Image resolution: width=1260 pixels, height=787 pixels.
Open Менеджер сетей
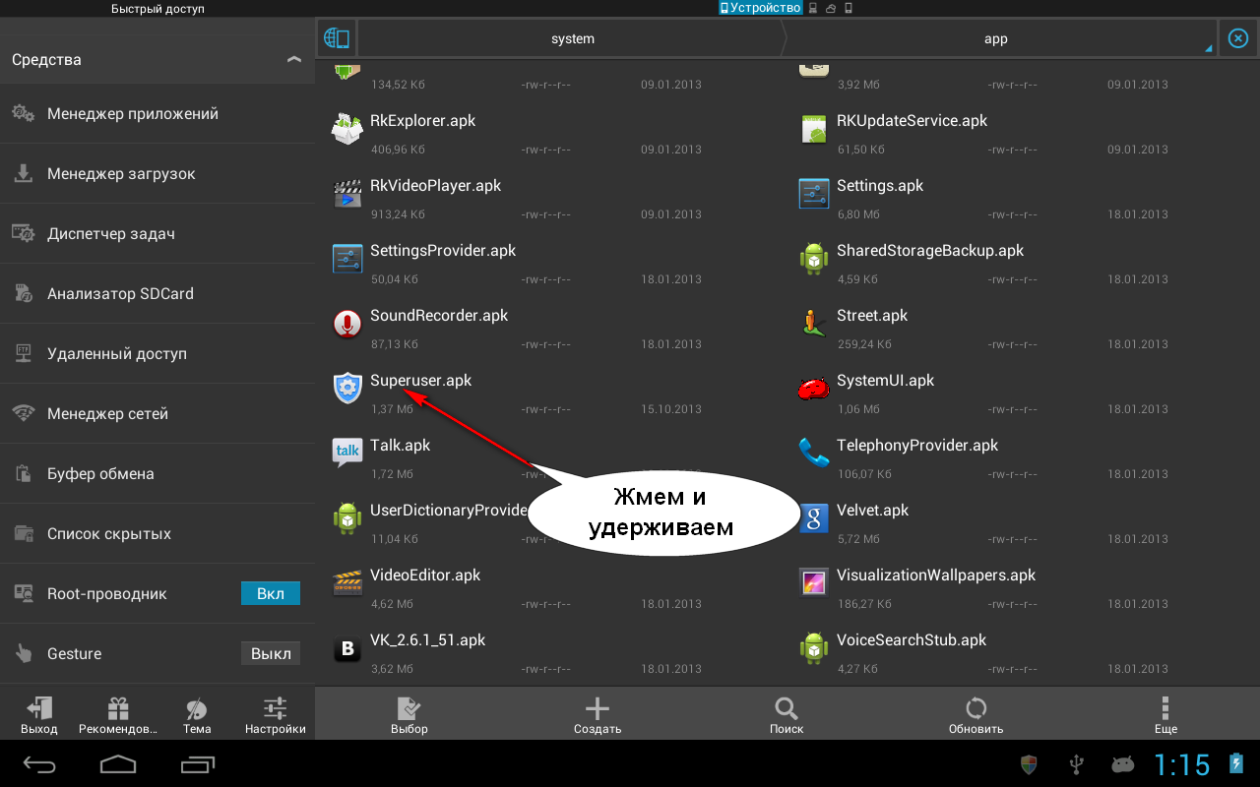click(x=157, y=414)
